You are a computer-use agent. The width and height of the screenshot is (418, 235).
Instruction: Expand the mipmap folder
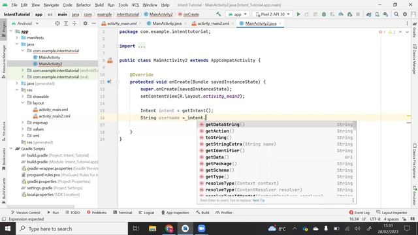[23, 123]
